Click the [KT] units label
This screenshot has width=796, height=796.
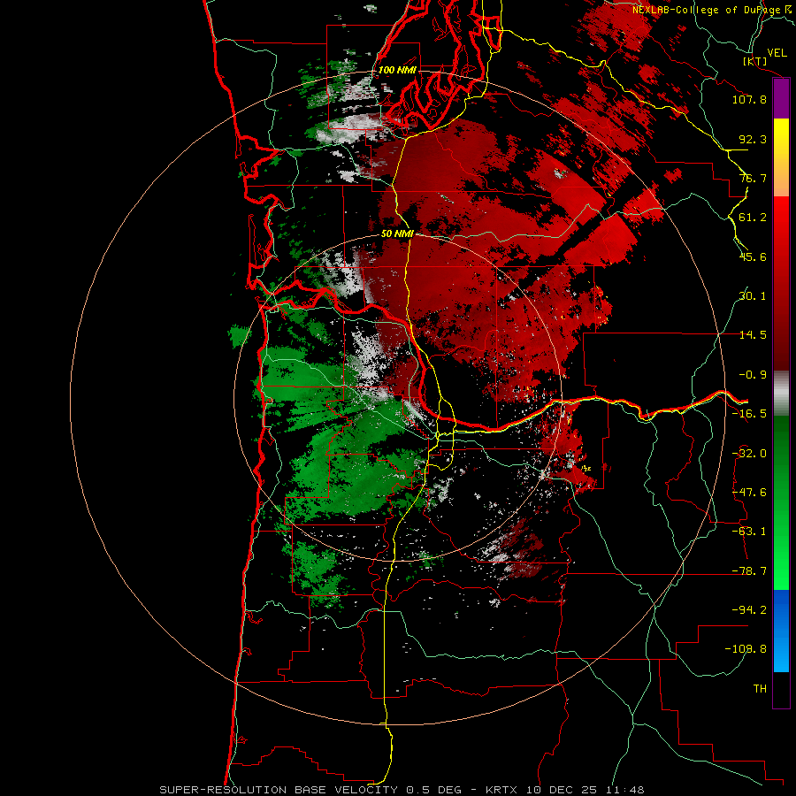click(x=755, y=61)
